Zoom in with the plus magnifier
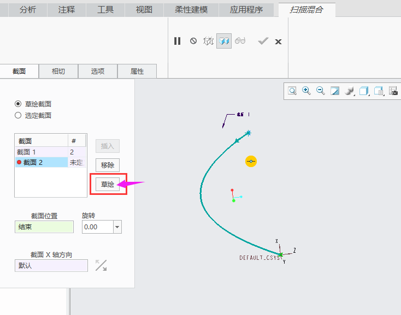This screenshot has height=315, width=401. pyautogui.click(x=306, y=91)
